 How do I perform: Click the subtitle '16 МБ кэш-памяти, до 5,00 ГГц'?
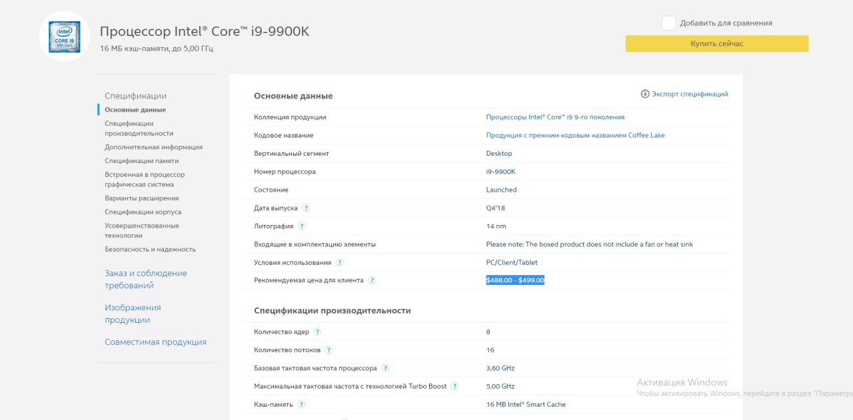[157, 49]
